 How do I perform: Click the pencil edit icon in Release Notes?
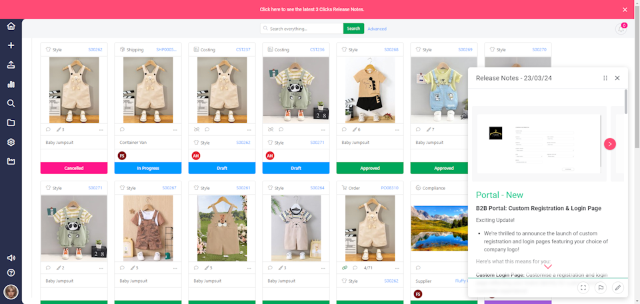coord(618,287)
